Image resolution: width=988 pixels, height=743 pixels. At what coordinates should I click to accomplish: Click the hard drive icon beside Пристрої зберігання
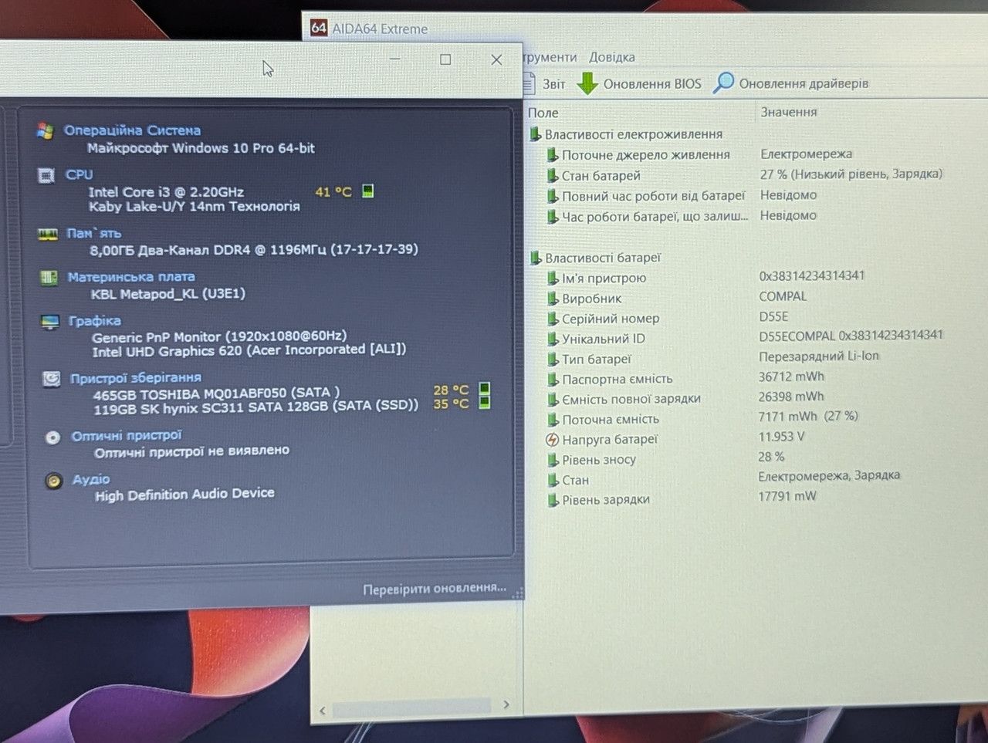pyautogui.click(x=51, y=379)
